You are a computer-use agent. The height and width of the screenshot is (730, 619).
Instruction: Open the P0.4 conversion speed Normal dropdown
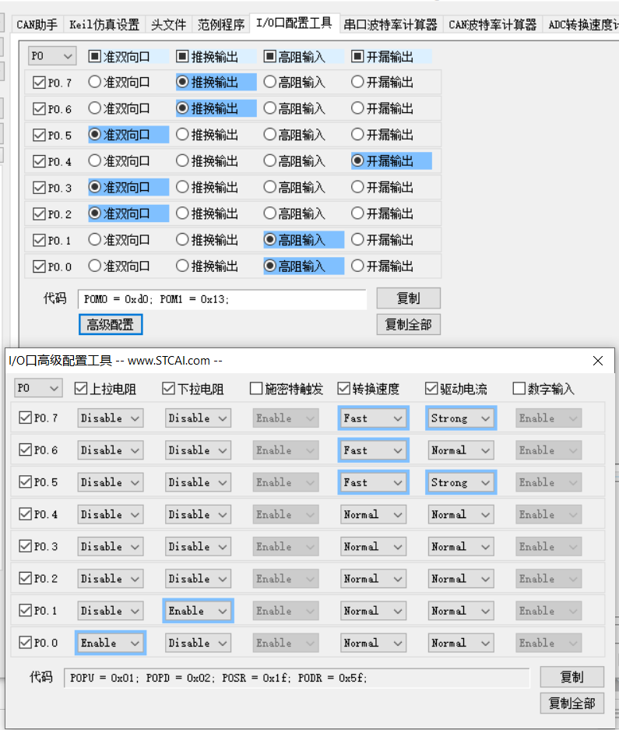373,514
